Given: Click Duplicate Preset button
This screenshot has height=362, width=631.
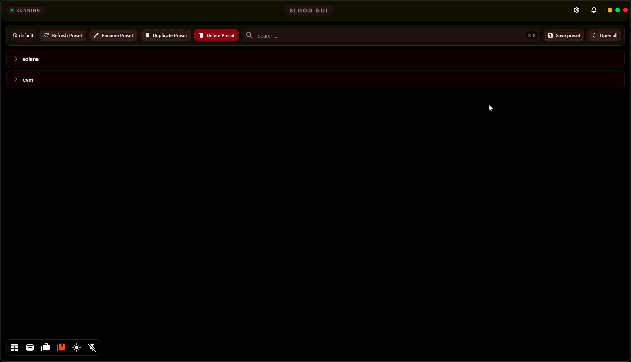Looking at the screenshot, I should tap(166, 35).
